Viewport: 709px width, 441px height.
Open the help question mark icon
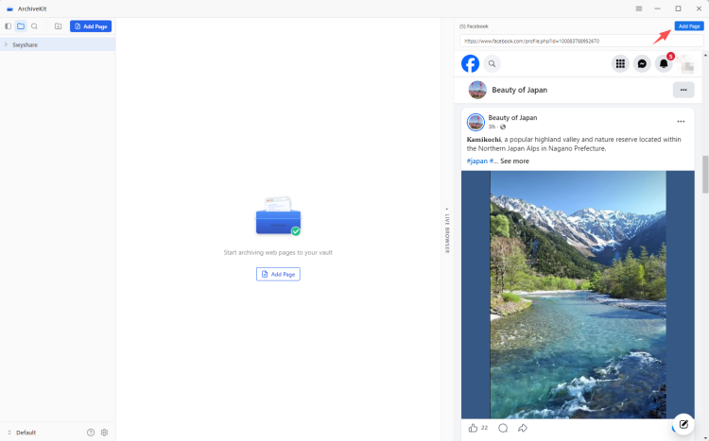[91, 433]
